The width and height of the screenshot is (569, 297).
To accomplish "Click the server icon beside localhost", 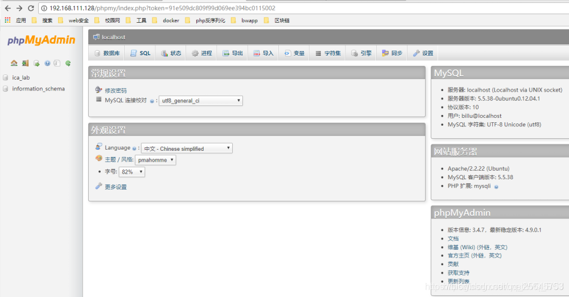I will pyautogui.click(x=96, y=37).
